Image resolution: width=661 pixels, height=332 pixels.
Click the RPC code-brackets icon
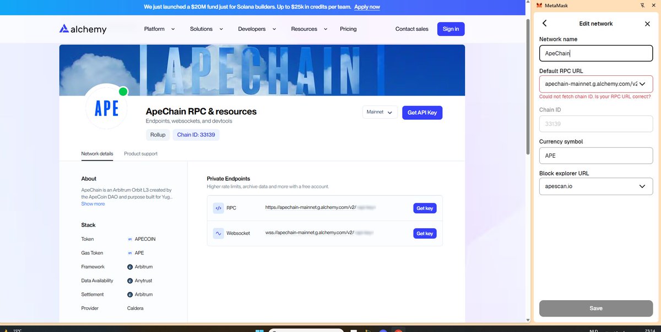(x=218, y=208)
